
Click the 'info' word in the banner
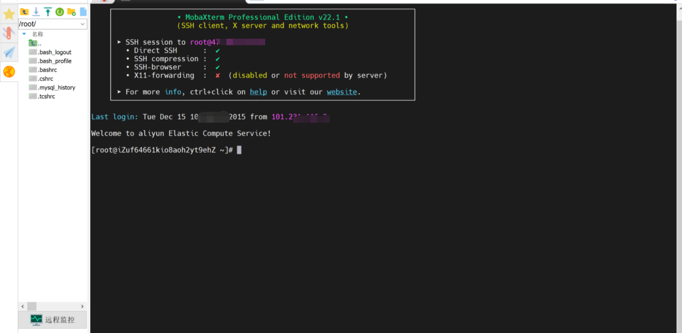click(x=173, y=92)
